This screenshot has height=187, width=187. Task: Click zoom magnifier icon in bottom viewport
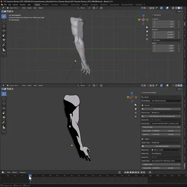click(x=136, y=105)
